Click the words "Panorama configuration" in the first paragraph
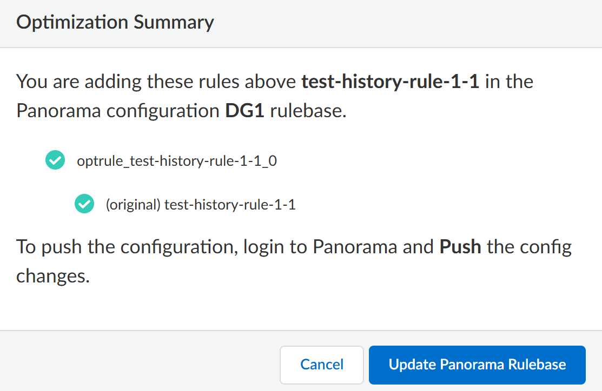 (118, 111)
